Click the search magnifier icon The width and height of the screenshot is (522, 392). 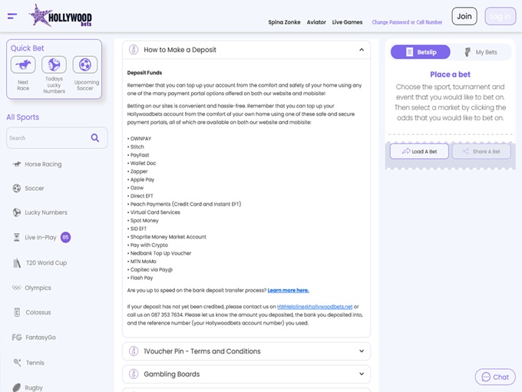[95, 138]
